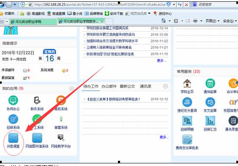This screenshot has width=238, height=166.
Task: Click the browser forward navigation button
Action: click(9, 5)
